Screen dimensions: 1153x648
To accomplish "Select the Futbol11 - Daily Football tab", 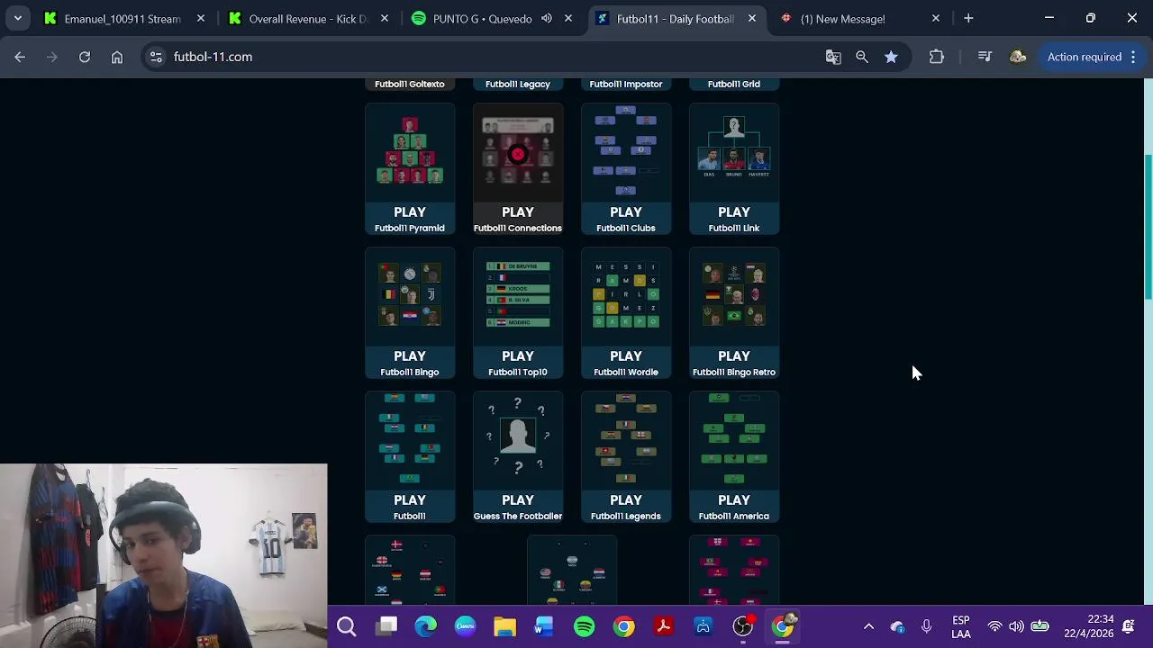I will click(x=676, y=18).
